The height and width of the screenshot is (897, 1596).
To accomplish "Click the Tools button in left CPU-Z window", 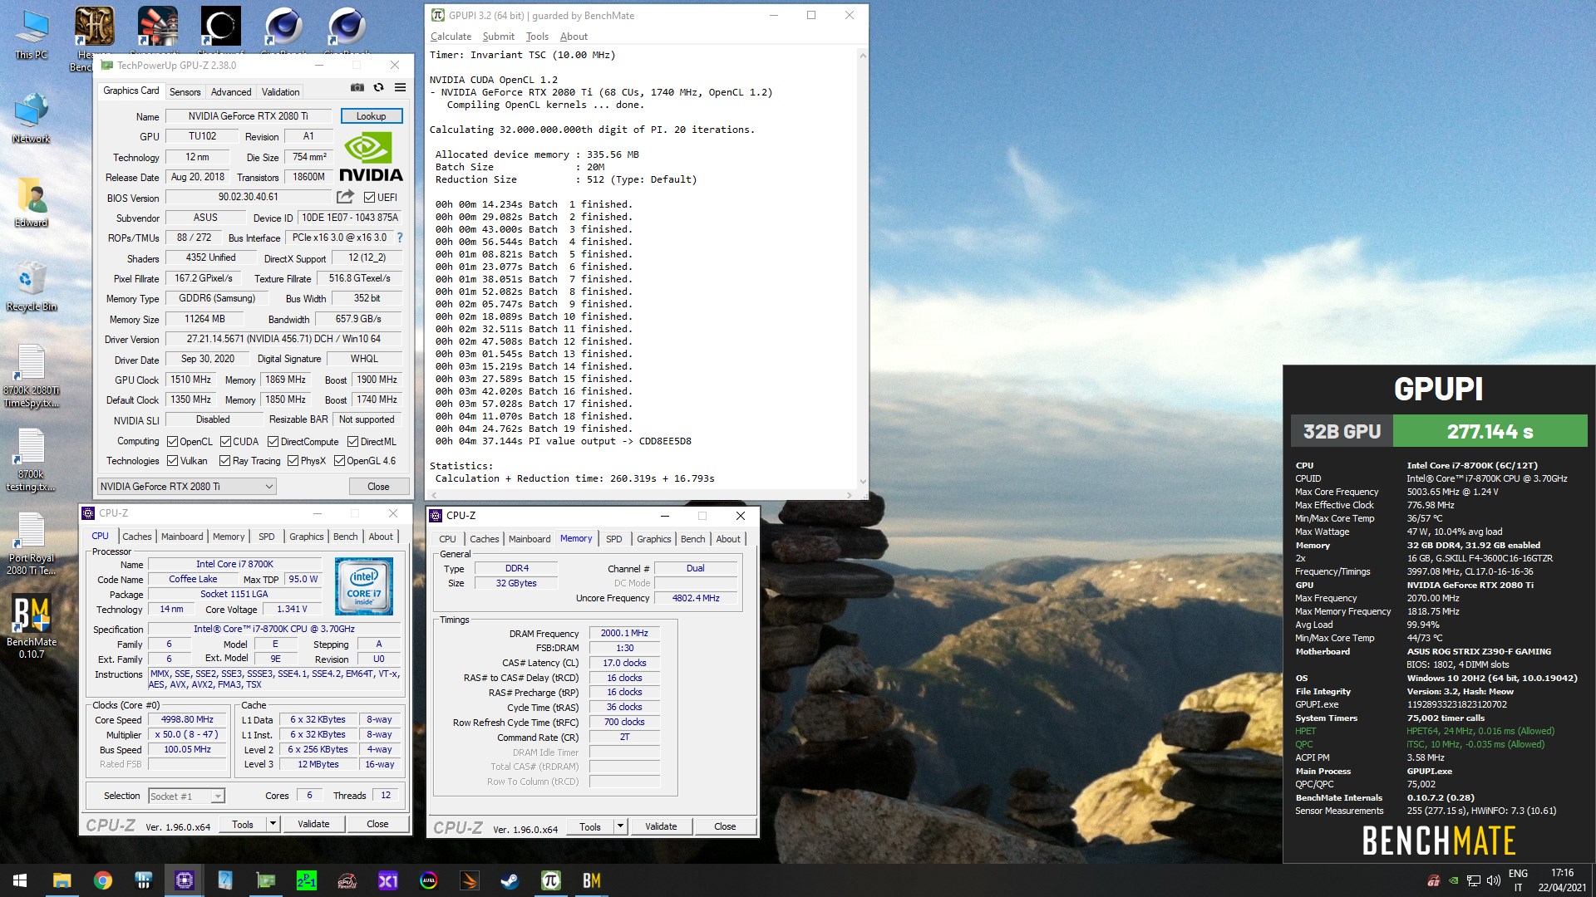I will point(243,824).
